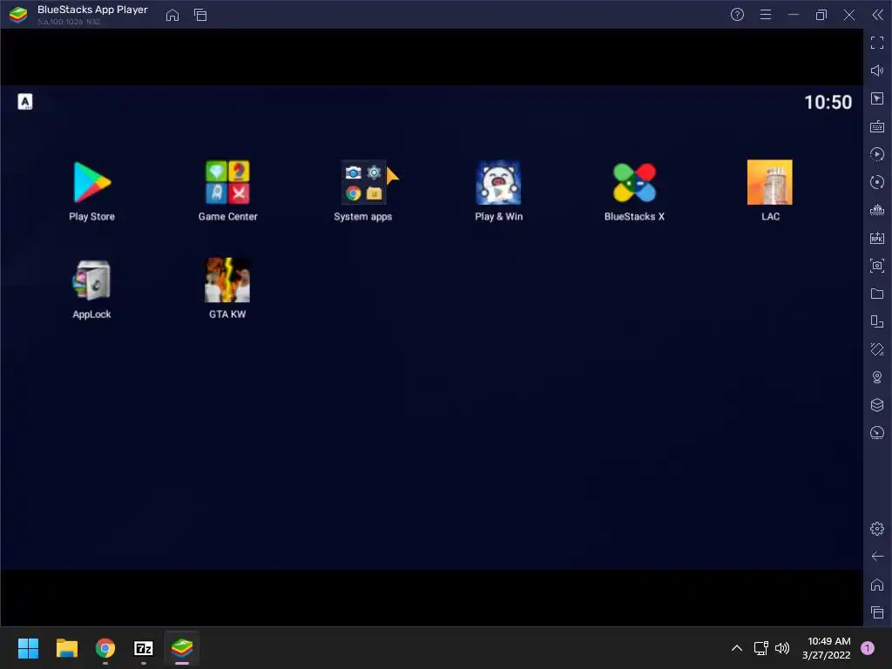892x669 pixels.
Task: Click the home icon in the sidebar
Action: (877, 585)
